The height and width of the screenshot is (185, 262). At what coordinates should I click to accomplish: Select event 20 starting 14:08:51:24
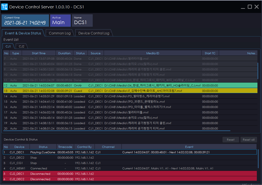click(130, 128)
